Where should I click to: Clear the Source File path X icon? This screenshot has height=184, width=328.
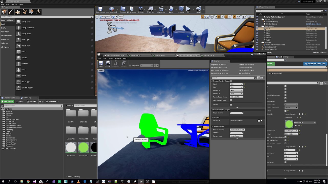tap(262, 121)
